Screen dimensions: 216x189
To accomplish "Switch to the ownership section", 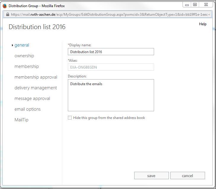I will point(24,56).
